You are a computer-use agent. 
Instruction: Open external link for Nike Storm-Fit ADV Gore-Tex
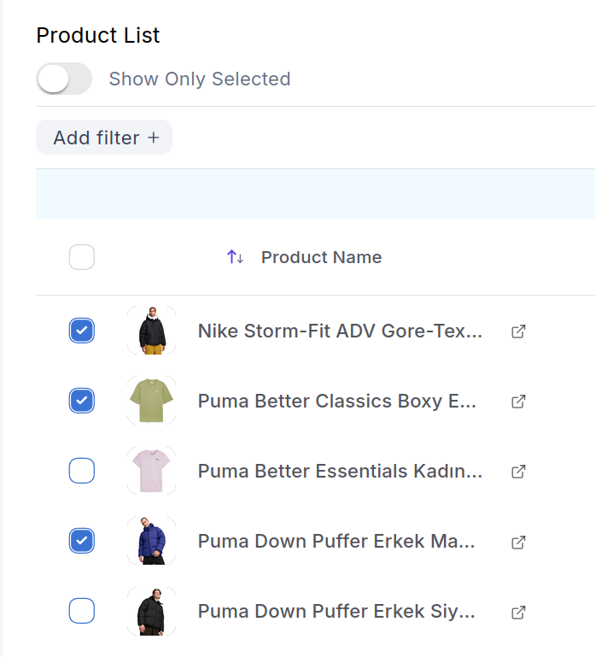point(518,331)
